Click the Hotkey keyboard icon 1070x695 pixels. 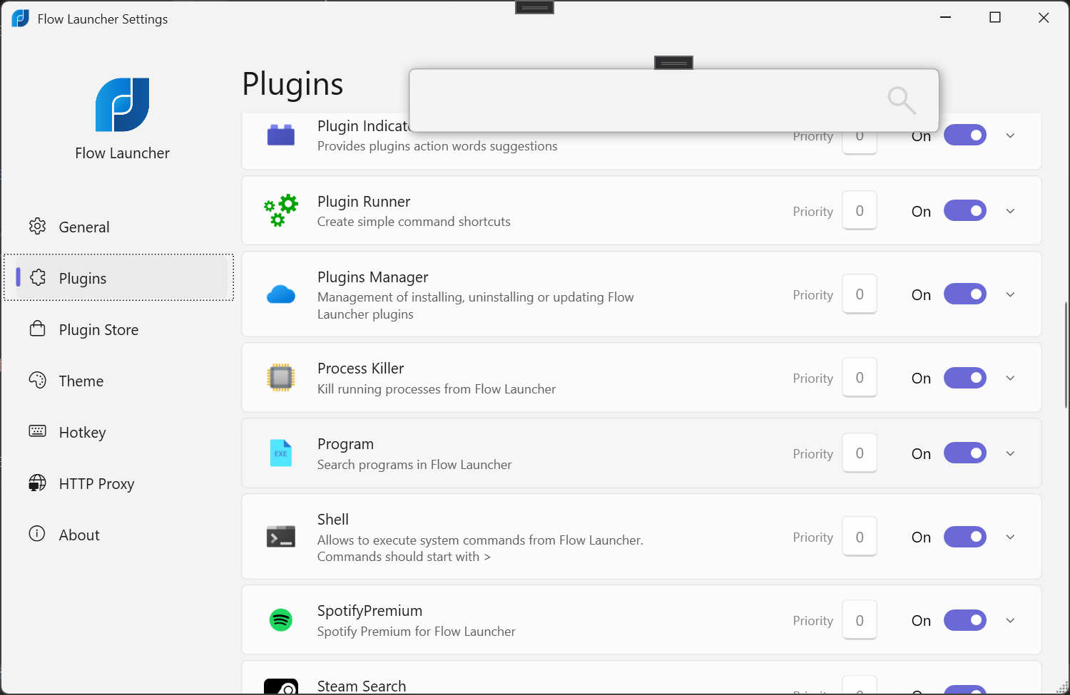click(37, 431)
